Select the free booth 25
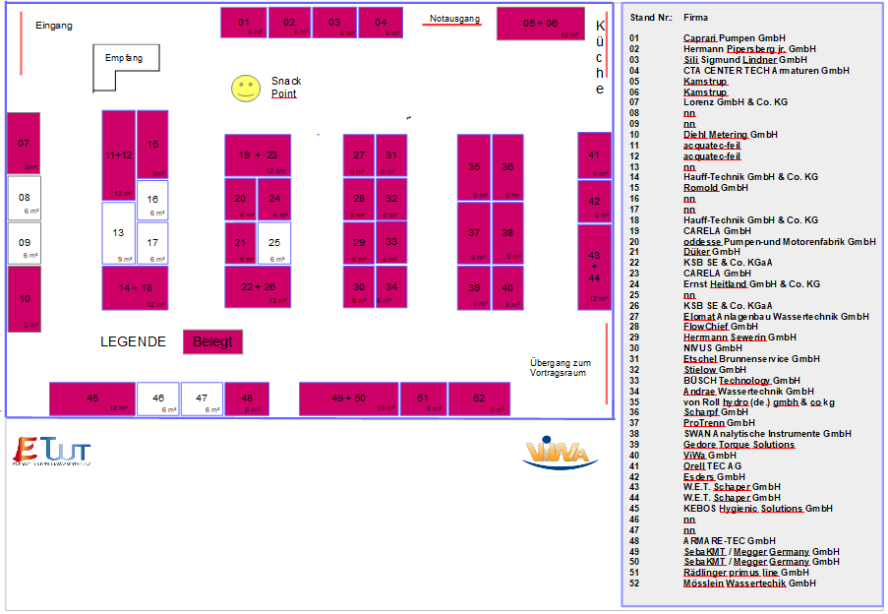 (x=274, y=243)
